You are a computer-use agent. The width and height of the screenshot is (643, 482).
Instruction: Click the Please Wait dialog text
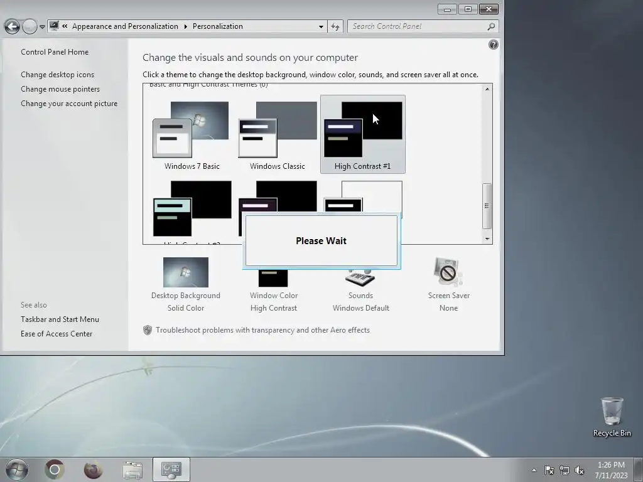321,240
